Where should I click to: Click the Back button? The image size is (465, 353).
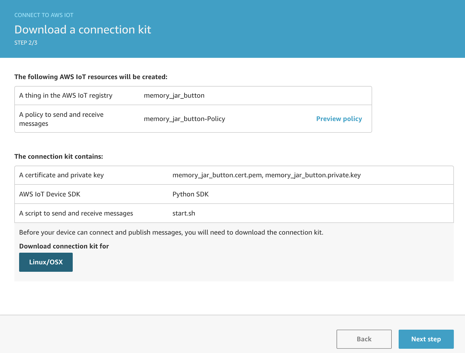364,339
